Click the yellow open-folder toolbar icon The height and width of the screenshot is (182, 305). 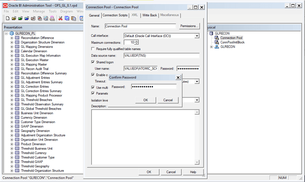(14, 19)
